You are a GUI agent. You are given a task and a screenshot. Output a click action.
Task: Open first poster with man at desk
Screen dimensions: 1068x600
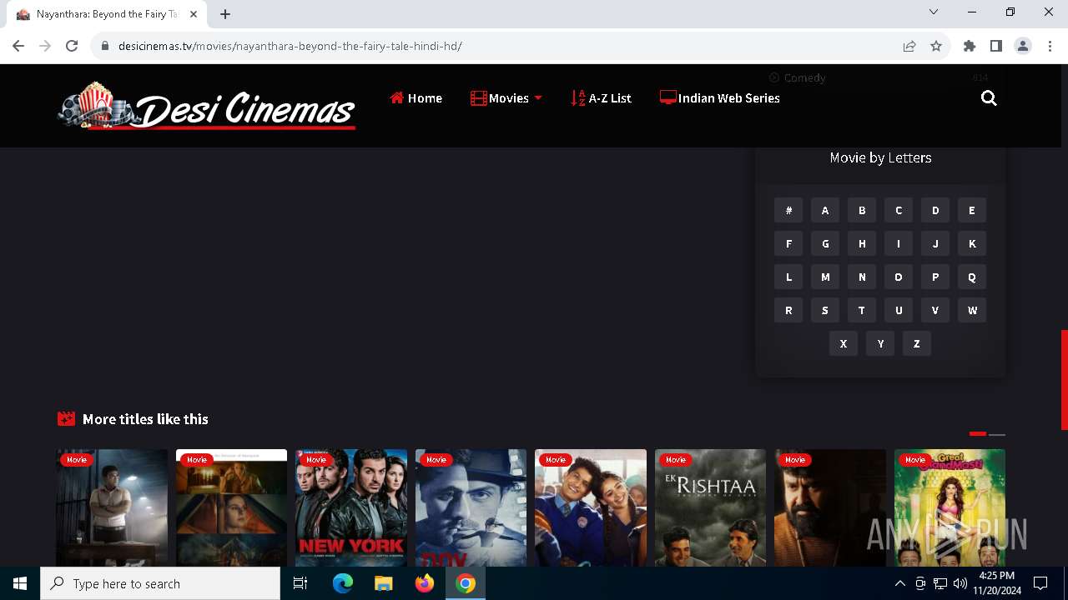point(112,508)
